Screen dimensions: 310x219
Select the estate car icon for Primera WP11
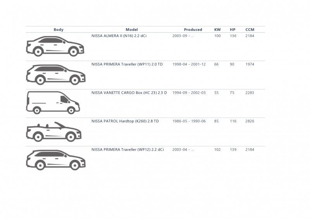56,75
